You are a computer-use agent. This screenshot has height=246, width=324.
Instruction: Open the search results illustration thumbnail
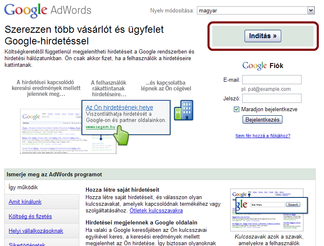pos(68,131)
